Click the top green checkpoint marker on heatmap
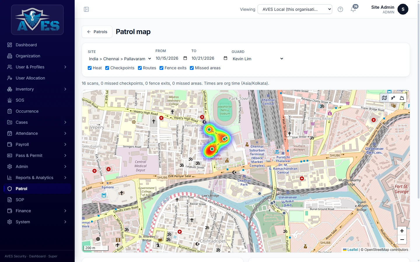420x262 pixels. click(209, 130)
